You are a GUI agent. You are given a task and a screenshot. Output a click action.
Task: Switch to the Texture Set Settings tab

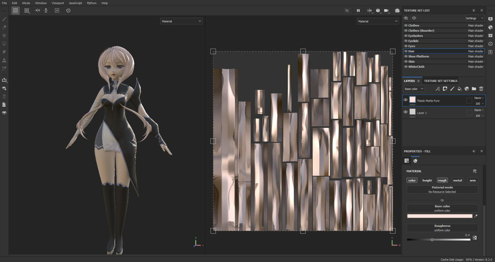(x=441, y=81)
